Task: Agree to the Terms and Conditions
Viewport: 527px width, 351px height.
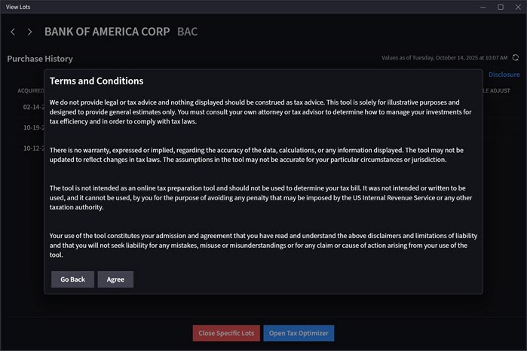Action: tap(115, 279)
